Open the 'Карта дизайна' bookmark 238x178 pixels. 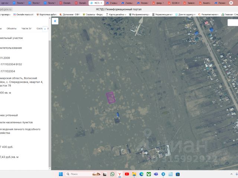pos(116,14)
